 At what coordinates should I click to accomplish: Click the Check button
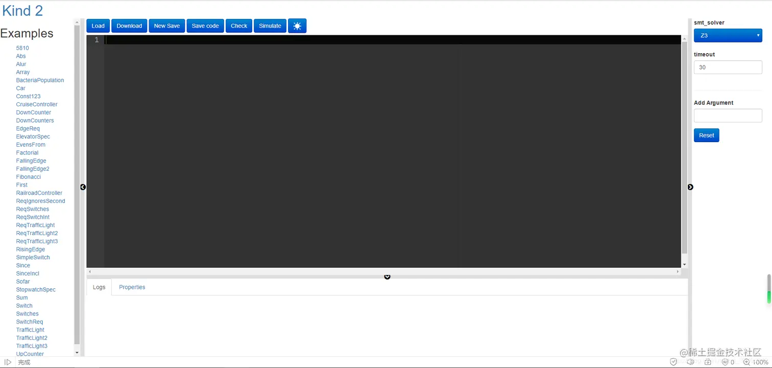coord(239,26)
